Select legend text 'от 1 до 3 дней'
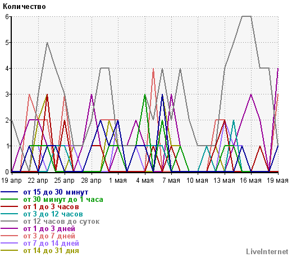This screenshot has width=292, height=257. point(49,229)
